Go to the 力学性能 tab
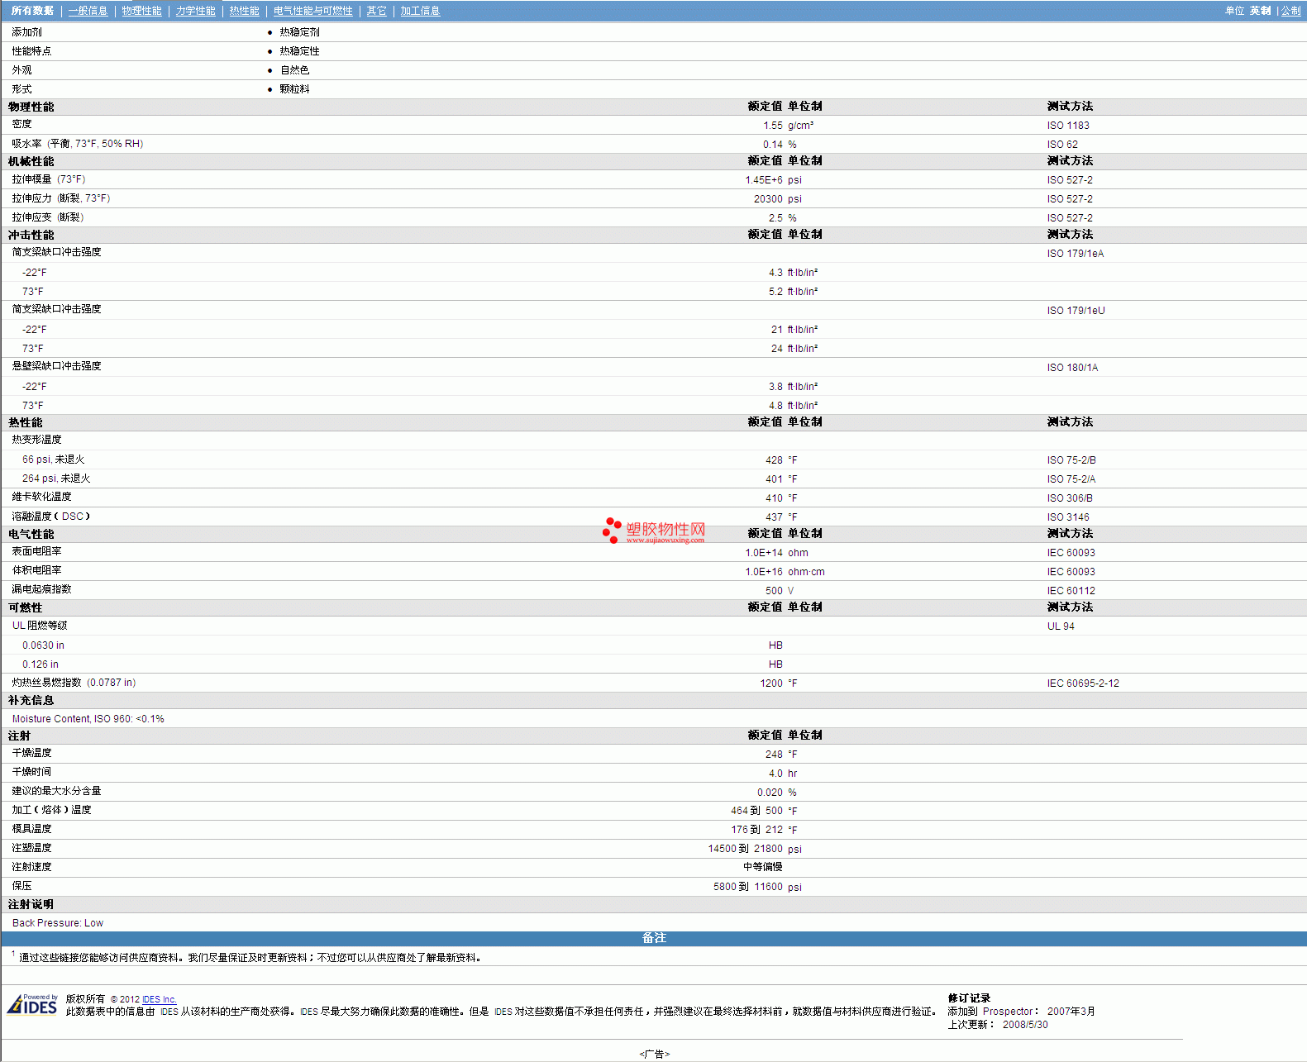Viewport: 1307px width, 1062px height. 195,11
